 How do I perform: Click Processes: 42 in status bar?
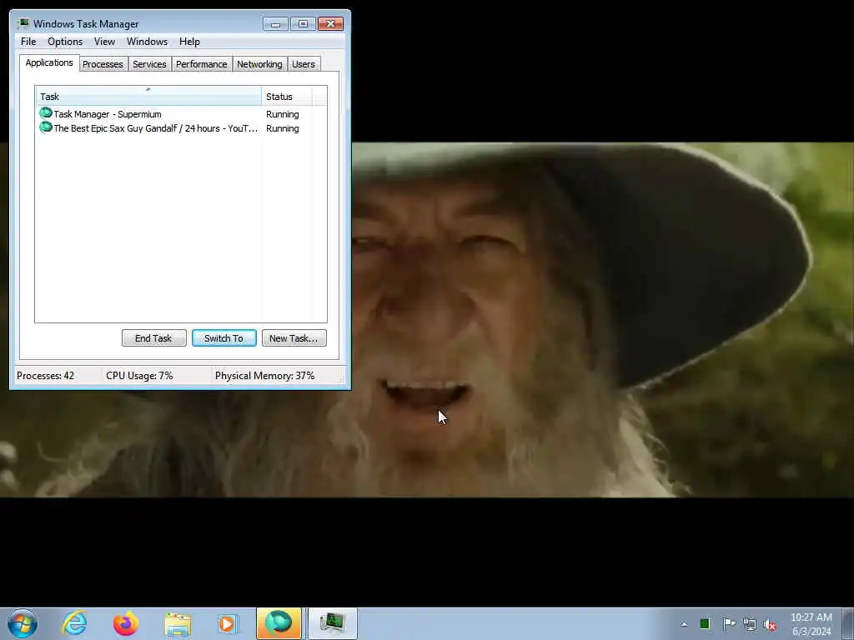point(45,376)
